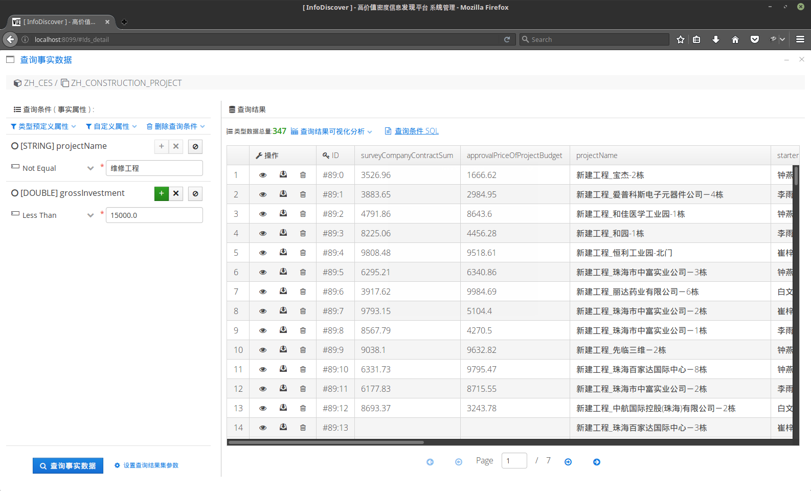This screenshot has width=811, height=491.
Task: Expand 自定义属性 dropdown
Action: point(111,126)
